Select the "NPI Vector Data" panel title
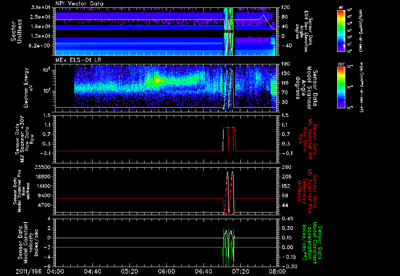400x276 pixels. pos(80,4)
